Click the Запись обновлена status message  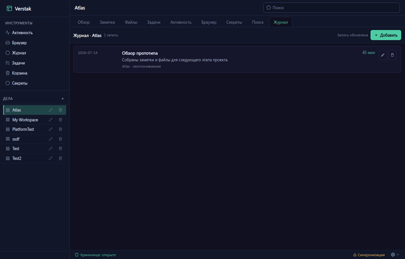point(352,35)
